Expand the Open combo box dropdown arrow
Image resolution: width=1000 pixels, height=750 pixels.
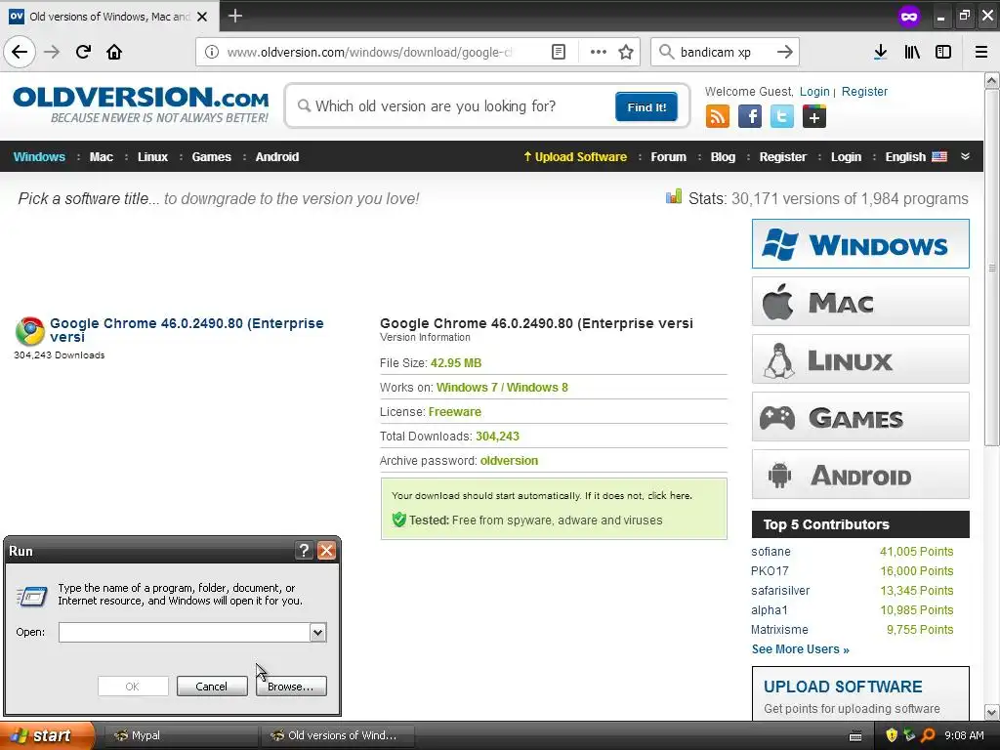(317, 632)
